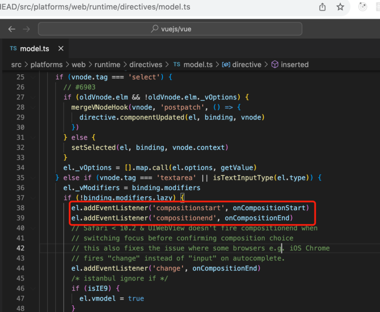The height and width of the screenshot is (312, 380).
Task: Bookmark page with the star icon
Action: [340, 7]
